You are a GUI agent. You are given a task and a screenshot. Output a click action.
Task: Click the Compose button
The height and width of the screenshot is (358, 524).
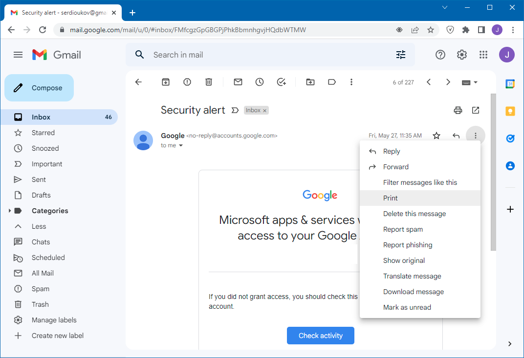click(x=39, y=88)
